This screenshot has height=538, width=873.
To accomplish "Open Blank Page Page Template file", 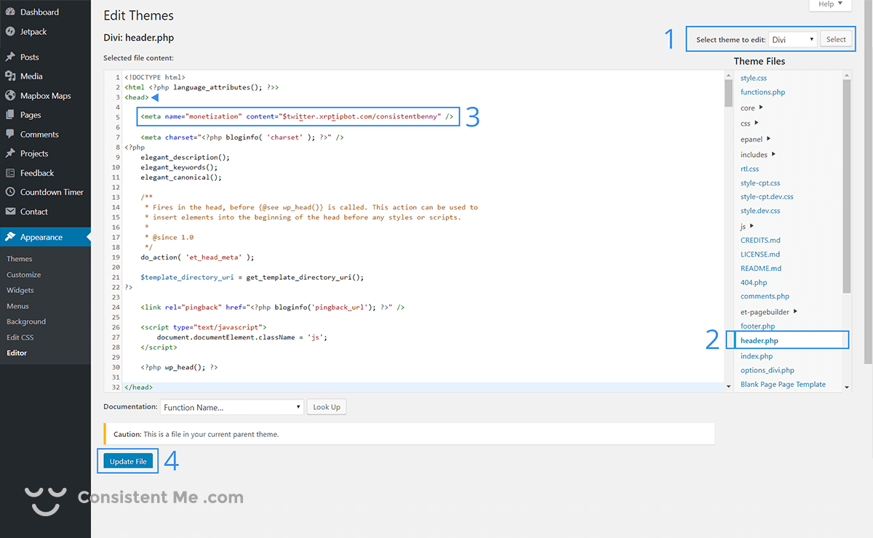I will pyautogui.click(x=783, y=384).
